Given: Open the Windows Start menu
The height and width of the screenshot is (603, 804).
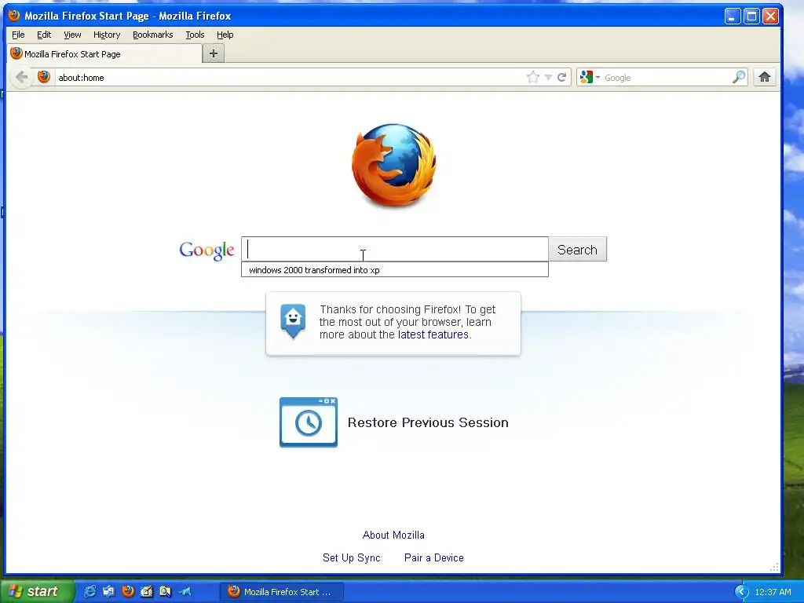Looking at the screenshot, I should 38,591.
